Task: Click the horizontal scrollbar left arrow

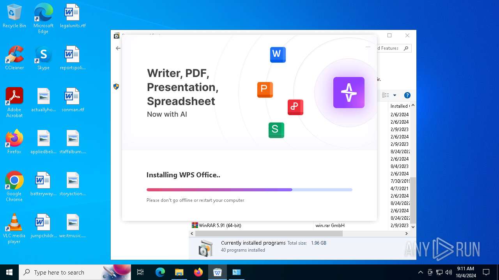Action: [x=192, y=234]
